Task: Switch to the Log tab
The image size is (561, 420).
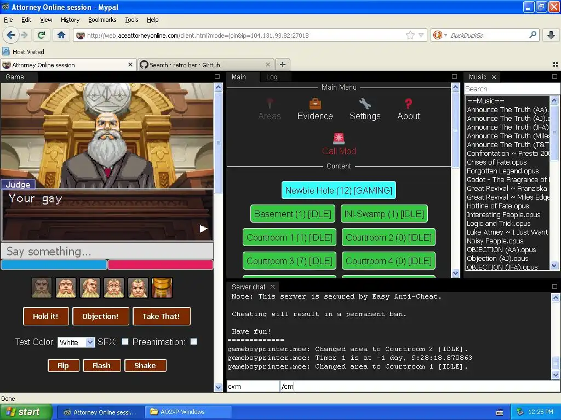Action: (272, 77)
